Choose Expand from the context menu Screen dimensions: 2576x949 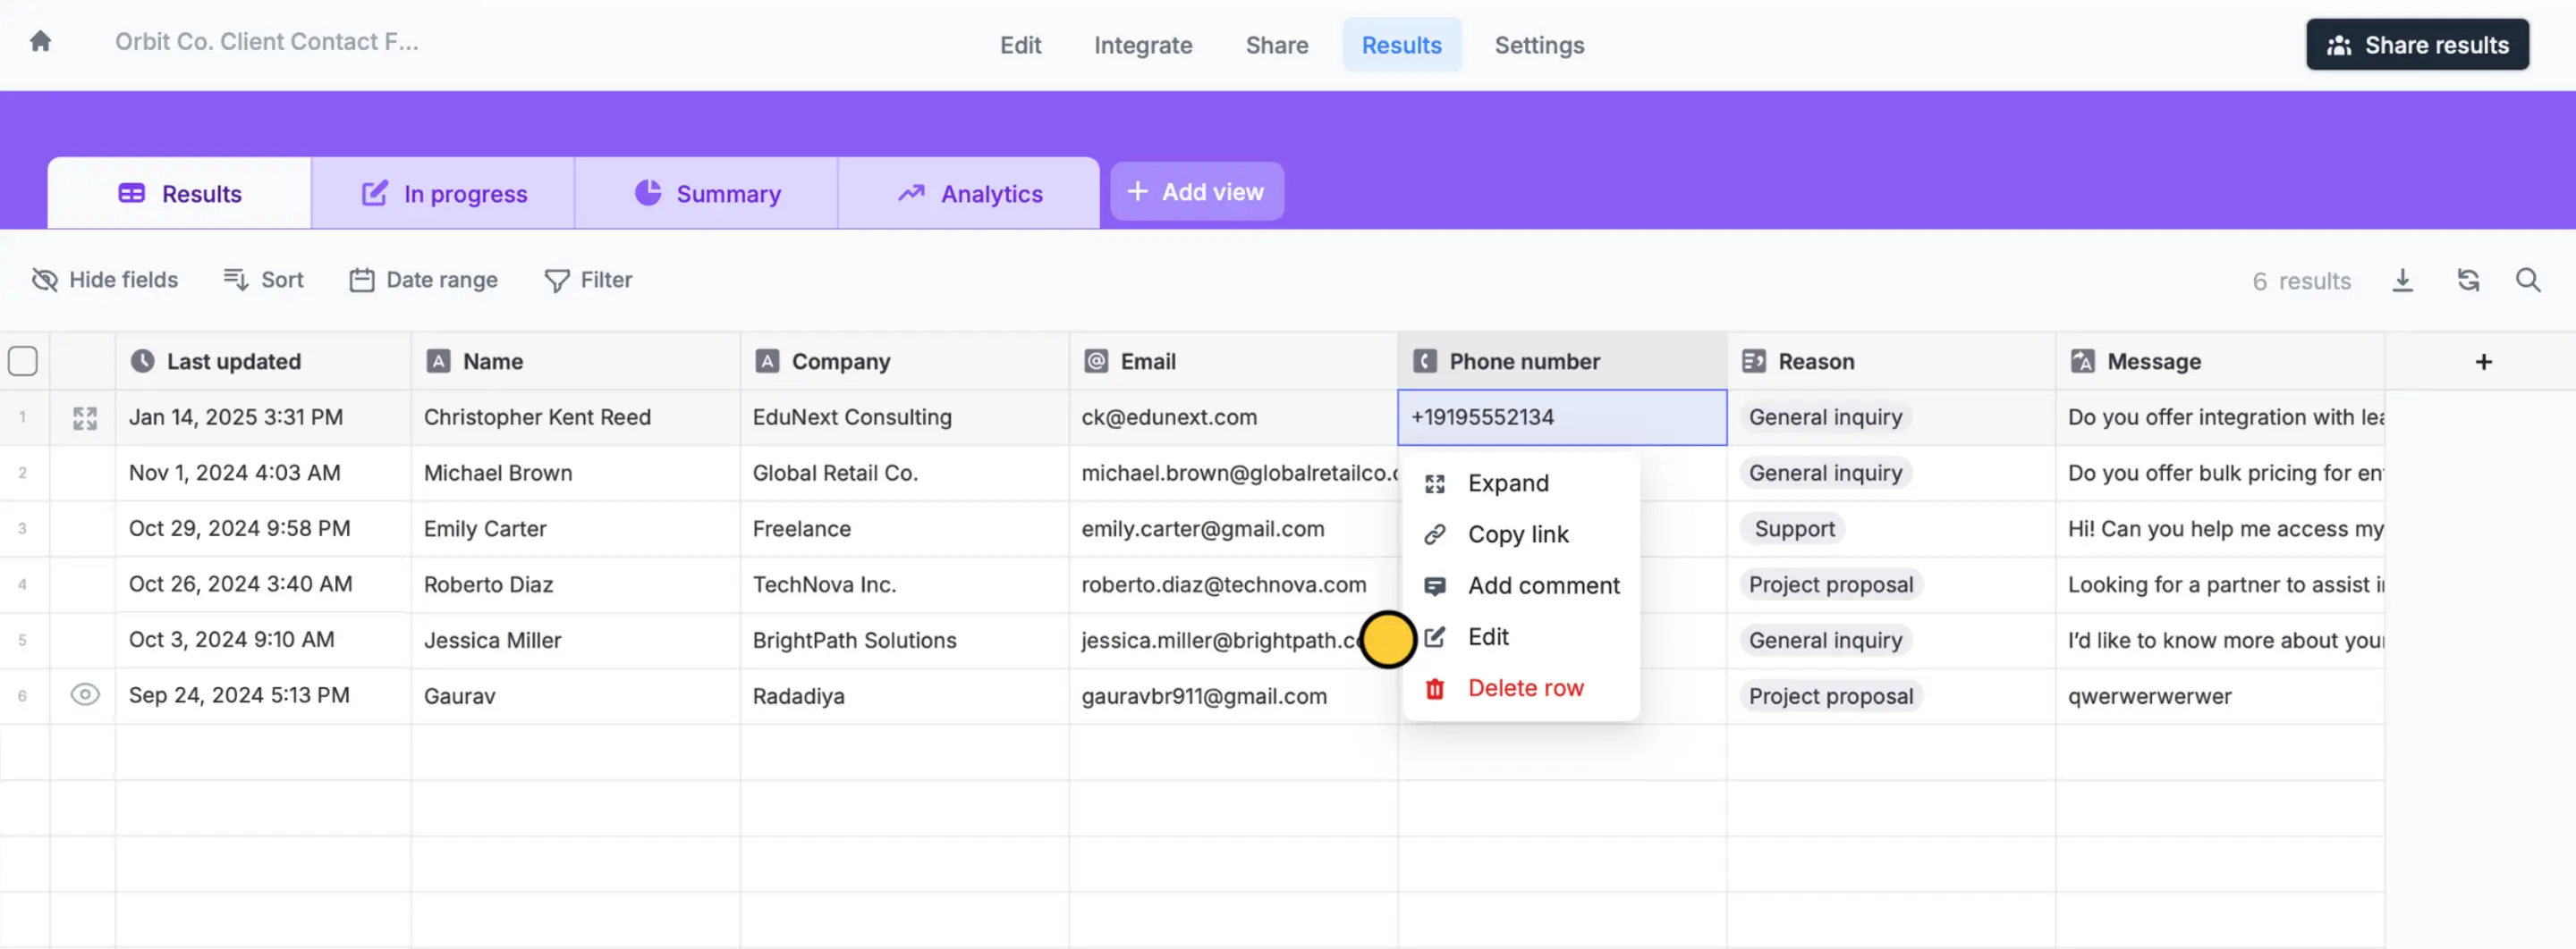[1521, 483]
